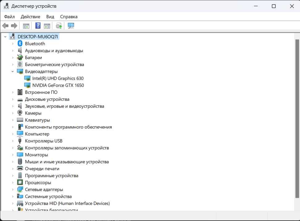300x221 pixels.
Task: Click the Back arrow toolbar icon
Action: (5, 26)
